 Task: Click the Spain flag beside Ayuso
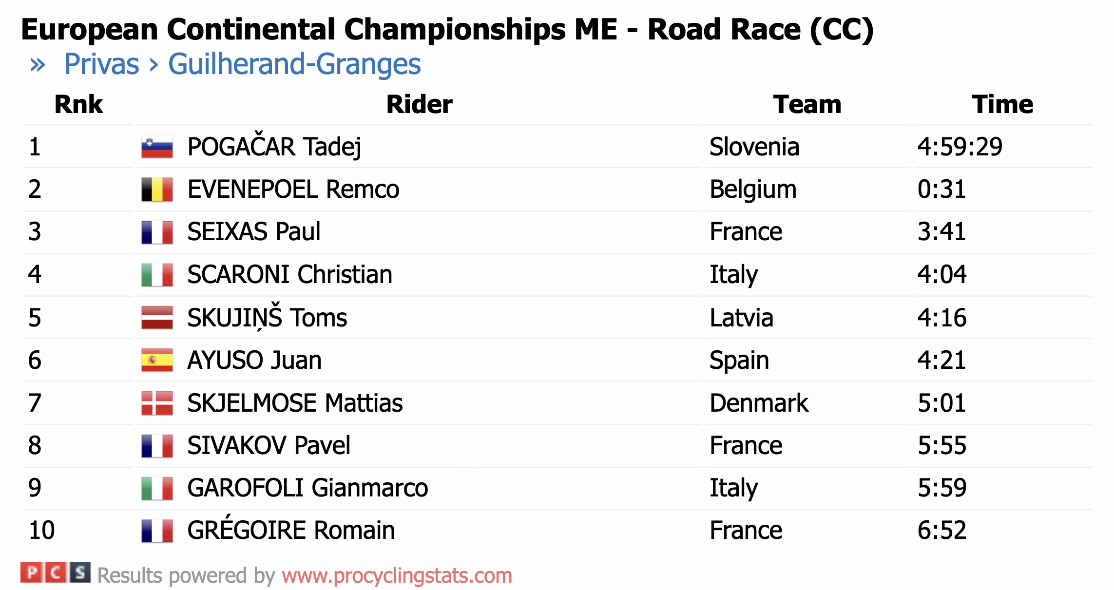pyautogui.click(x=157, y=360)
